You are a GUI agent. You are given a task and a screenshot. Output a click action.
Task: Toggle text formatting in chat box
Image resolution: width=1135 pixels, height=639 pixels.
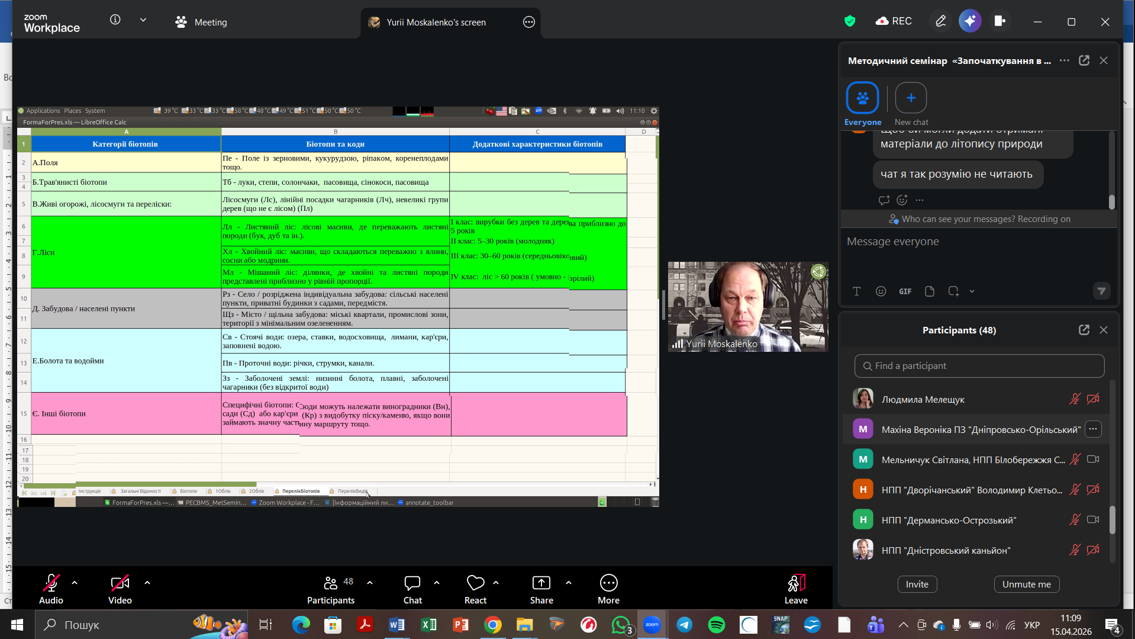point(856,291)
